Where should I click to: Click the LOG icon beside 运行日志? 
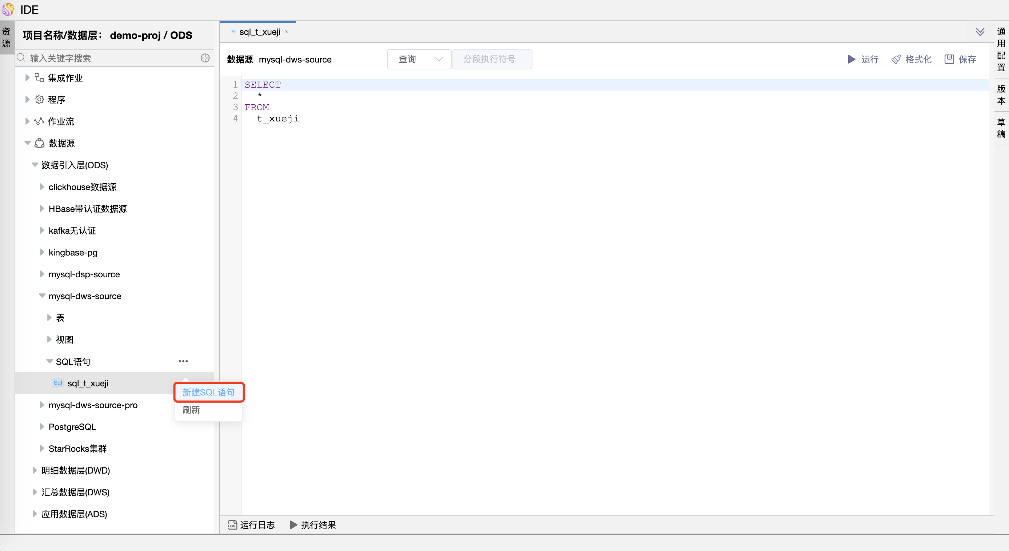233,525
